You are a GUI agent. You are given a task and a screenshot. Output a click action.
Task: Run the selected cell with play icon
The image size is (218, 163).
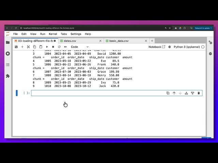tap(47, 47)
